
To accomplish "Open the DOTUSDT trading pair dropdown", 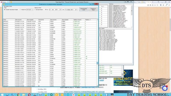I will [x=30, y=10].
